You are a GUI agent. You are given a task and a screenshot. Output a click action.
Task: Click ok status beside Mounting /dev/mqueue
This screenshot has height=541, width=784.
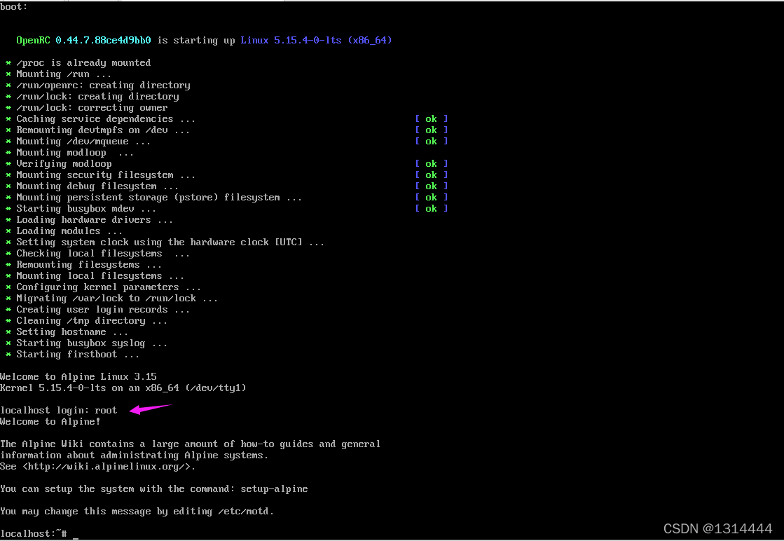point(431,142)
